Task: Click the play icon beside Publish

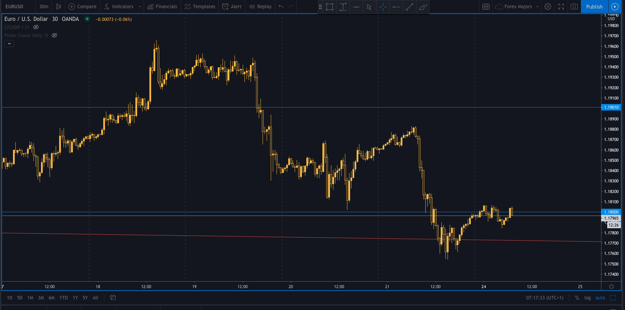Action: click(615, 7)
